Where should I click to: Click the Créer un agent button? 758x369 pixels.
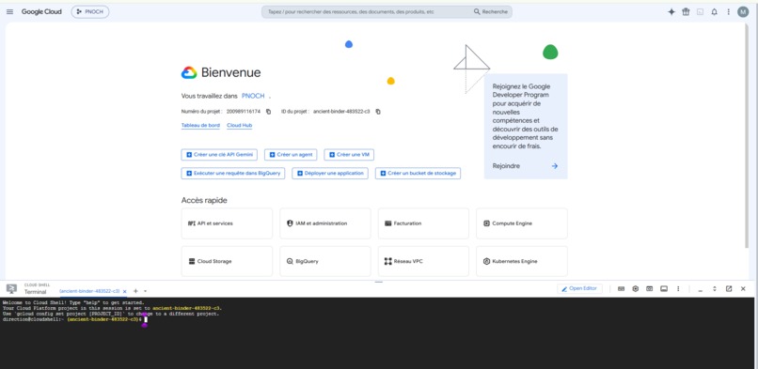(x=291, y=155)
